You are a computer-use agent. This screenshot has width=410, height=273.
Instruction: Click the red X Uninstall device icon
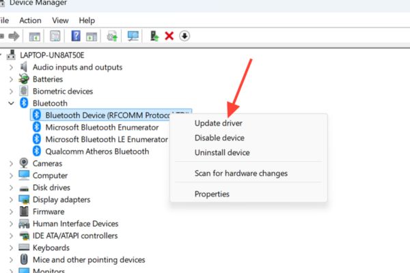[x=169, y=35]
